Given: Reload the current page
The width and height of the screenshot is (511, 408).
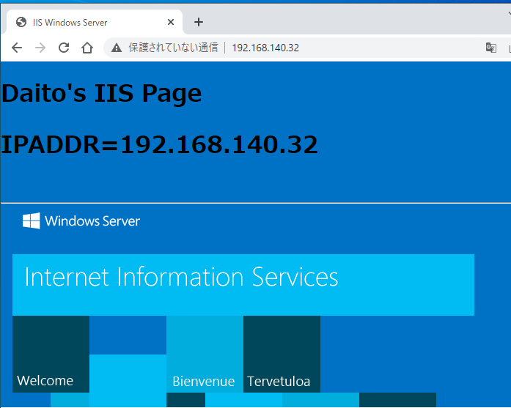Looking at the screenshot, I should click(x=64, y=48).
